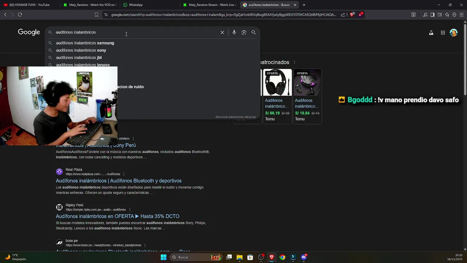Viewport: 467px width, 263px height.
Task: Go to Google homepage logo
Action: tap(29, 32)
